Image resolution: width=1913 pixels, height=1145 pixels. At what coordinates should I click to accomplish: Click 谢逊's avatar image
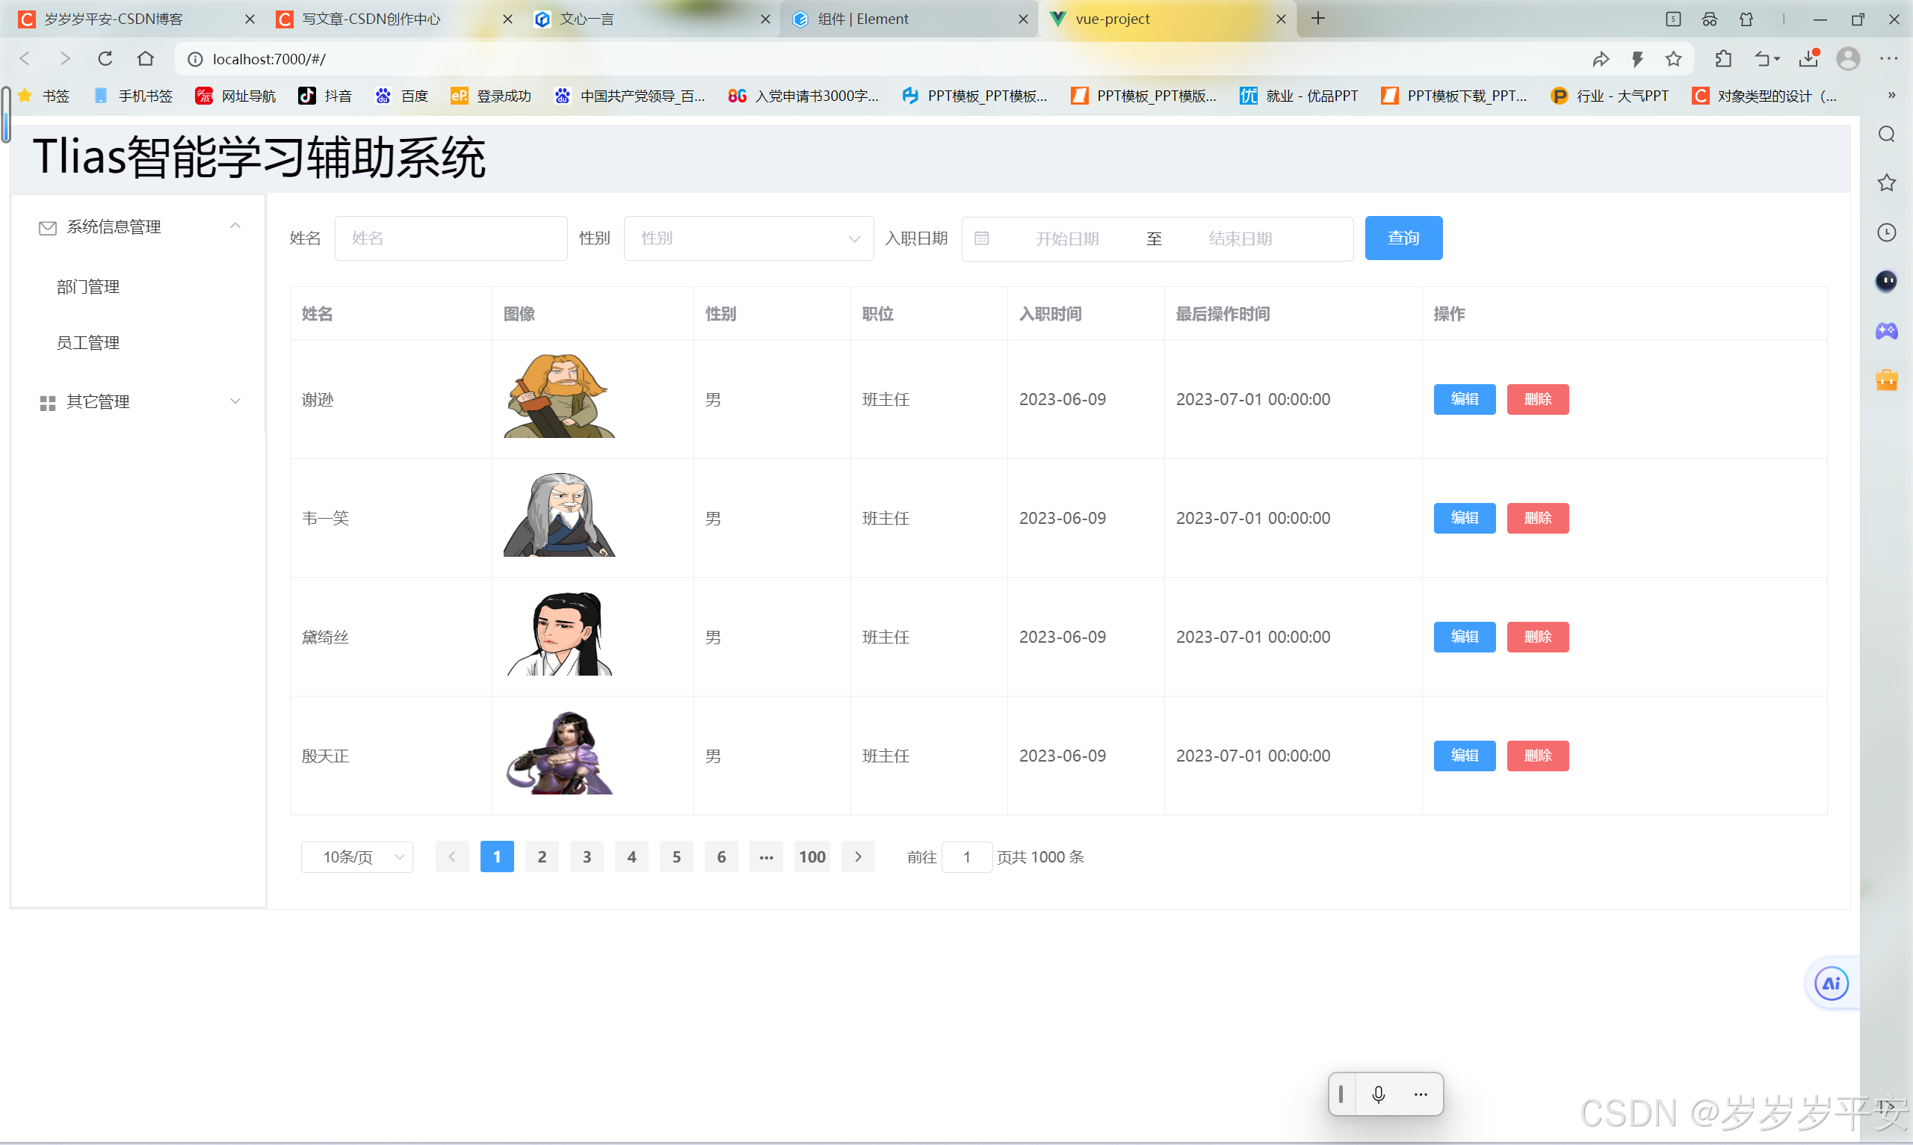[559, 396]
